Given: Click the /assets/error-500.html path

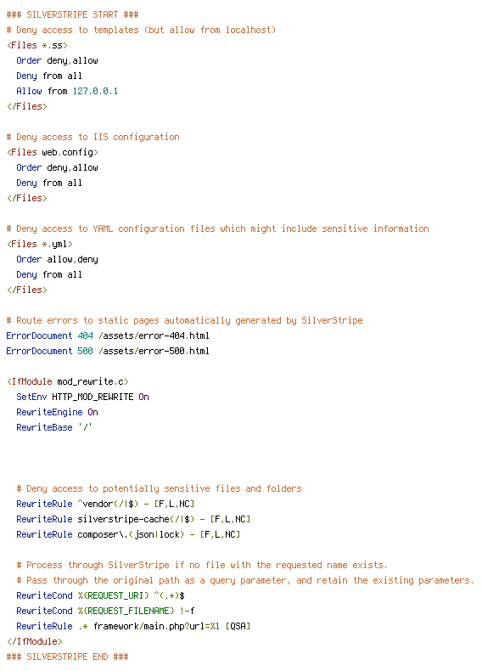Looking at the screenshot, I should [154, 351].
